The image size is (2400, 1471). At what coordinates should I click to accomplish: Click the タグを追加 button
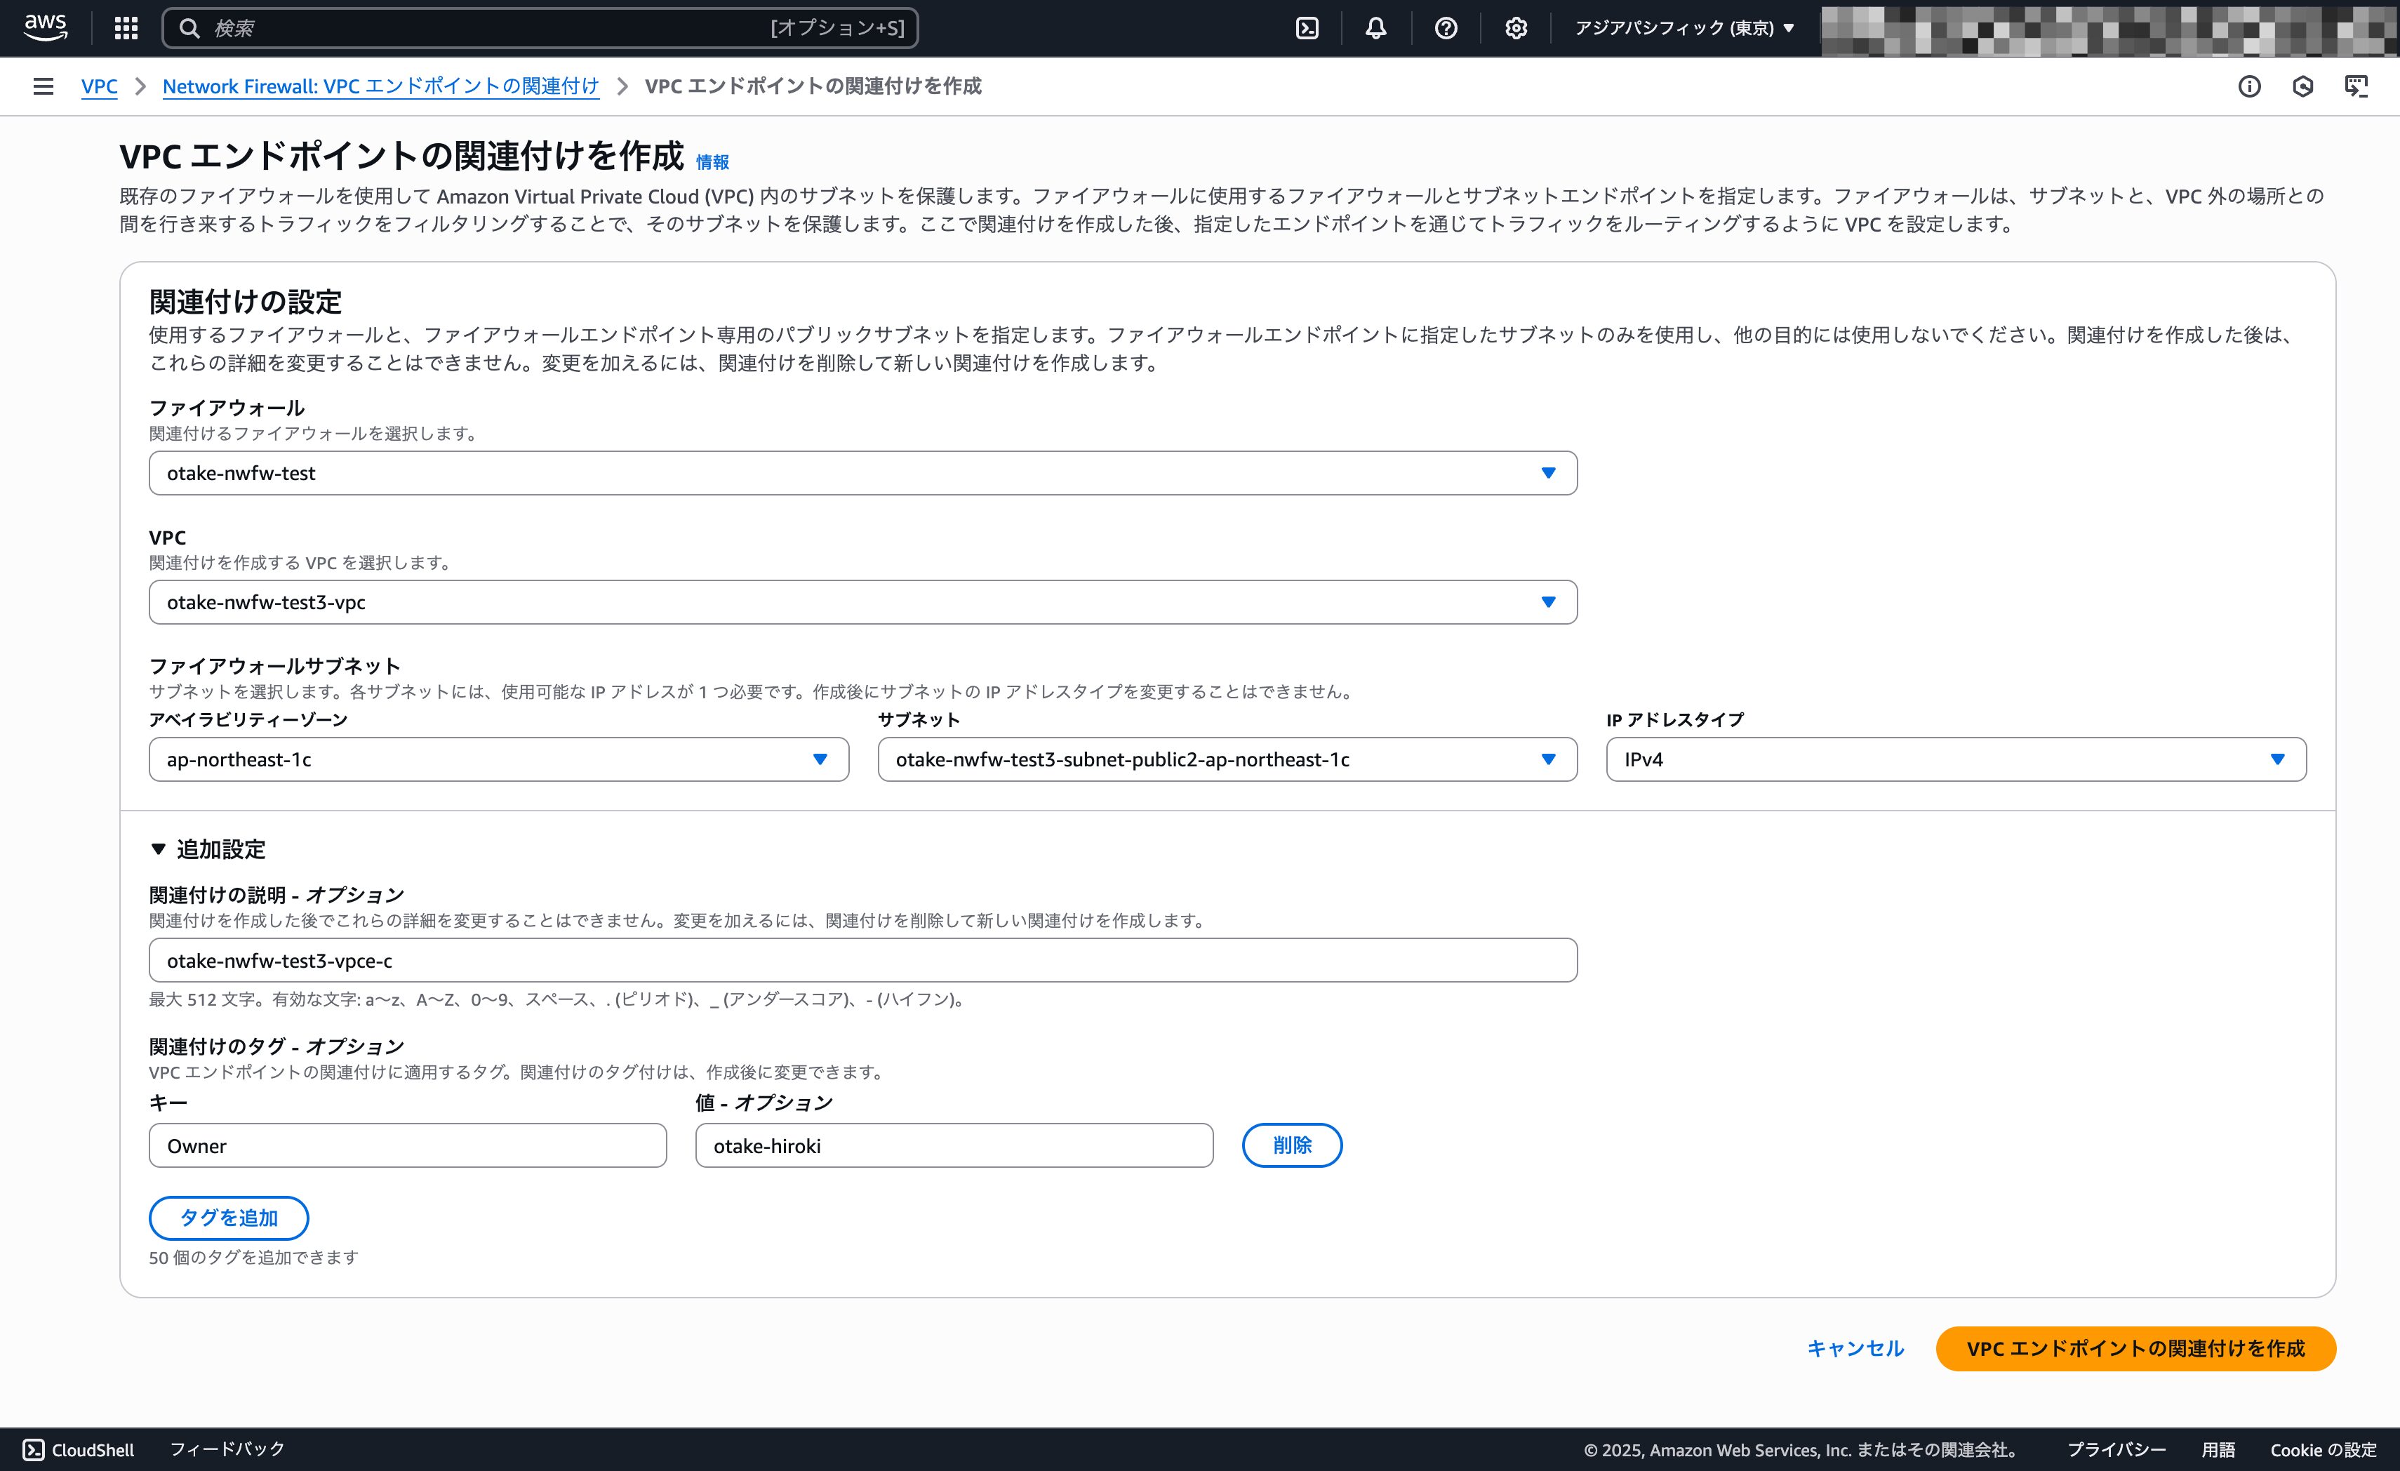coord(229,1218)
